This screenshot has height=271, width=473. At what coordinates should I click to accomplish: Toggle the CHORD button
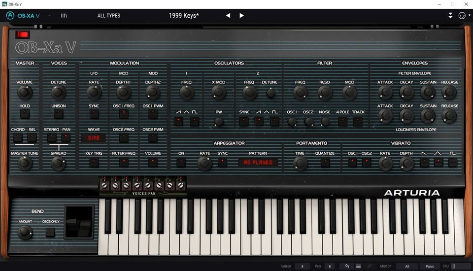point(18,137)
